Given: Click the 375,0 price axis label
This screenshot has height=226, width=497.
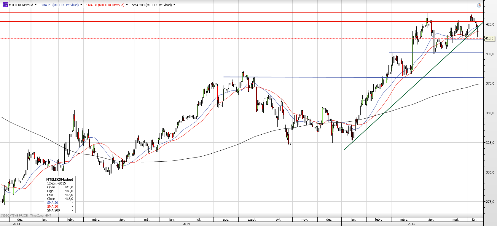Looking at the screenshot, I should coord(490,83).
